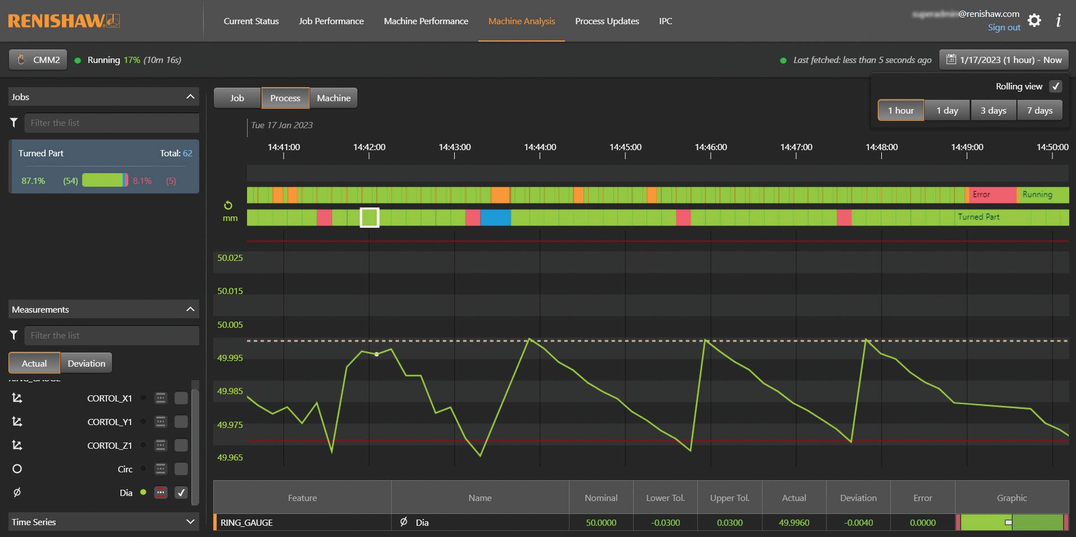Click the calendar icon in date range button
The width and height of the screenshot is (1076, 537).
[951, 60]
